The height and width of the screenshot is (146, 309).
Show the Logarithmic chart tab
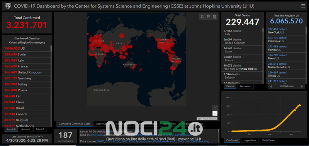pos(250,140)
